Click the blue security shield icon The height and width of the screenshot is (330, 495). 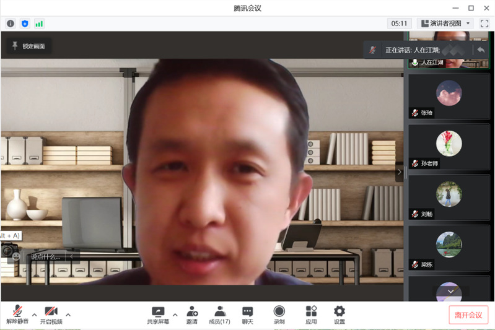pyautogui.click(x=25, y=24)
